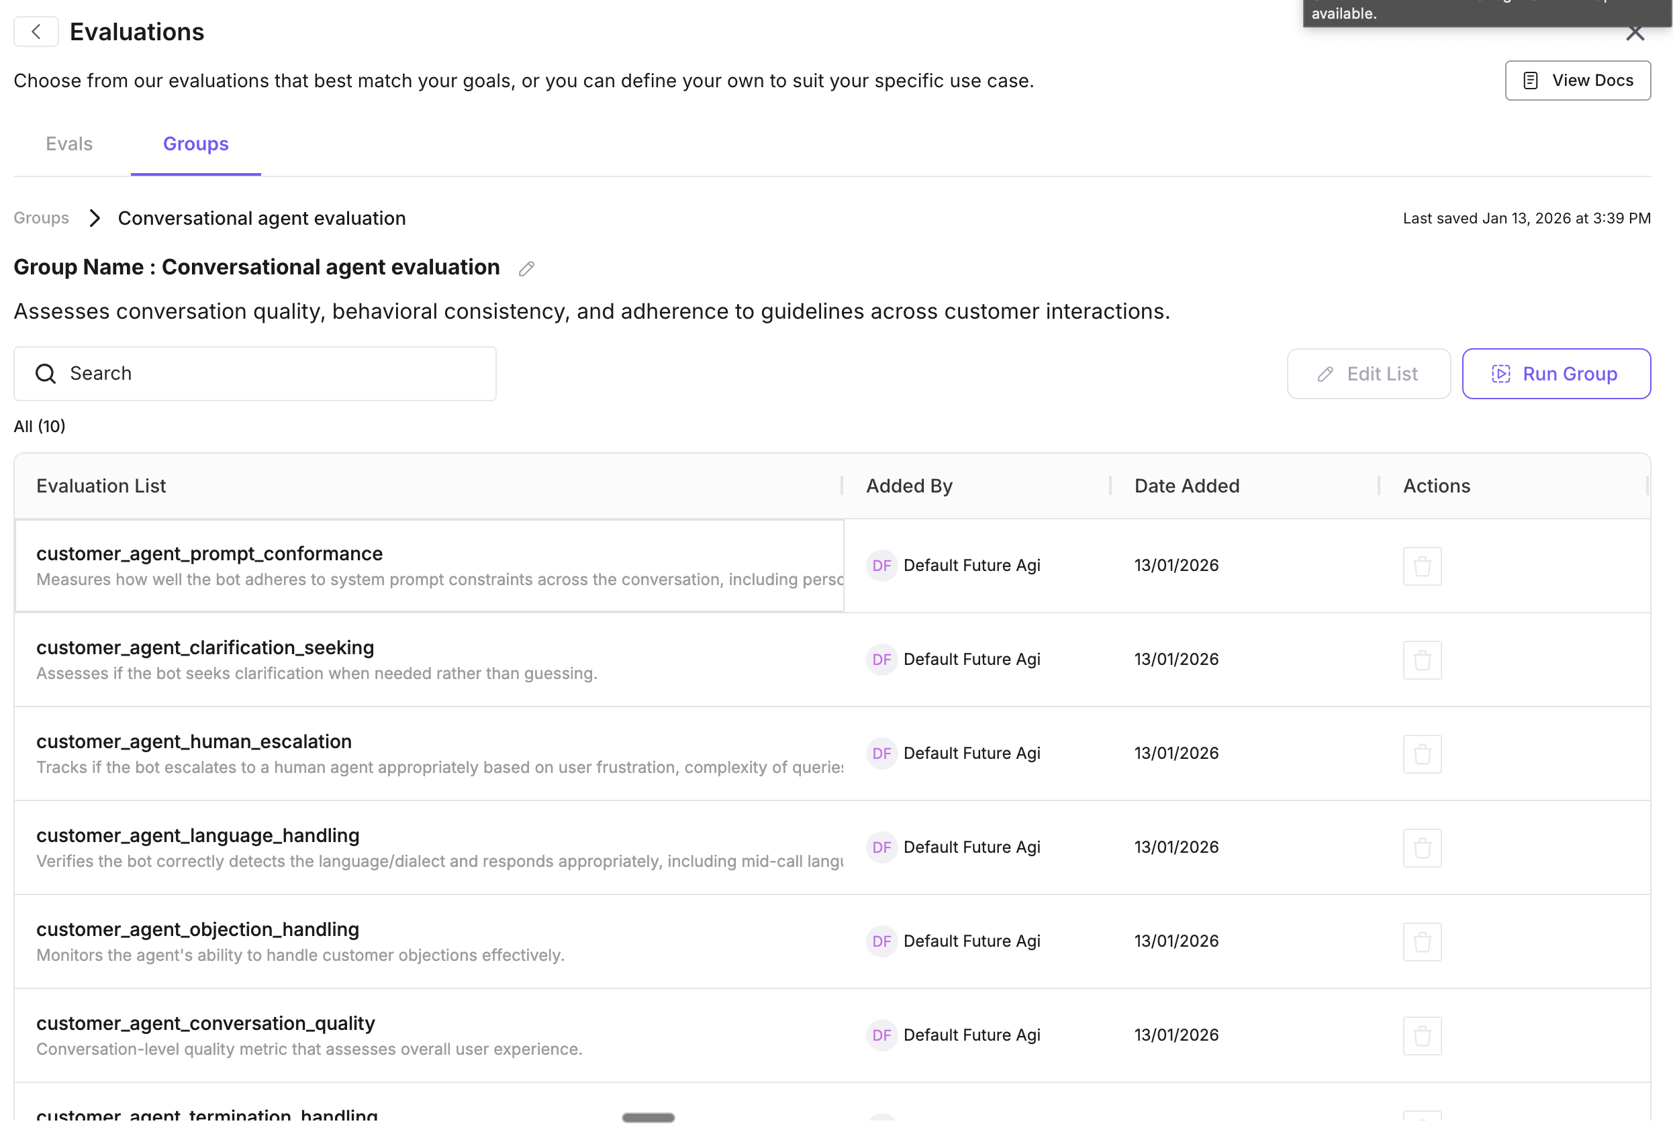Image resolution: width=1673 pixels, height=1142 pixels.
Task: Select the Groups tab
Action: click(x=196, y=144)
